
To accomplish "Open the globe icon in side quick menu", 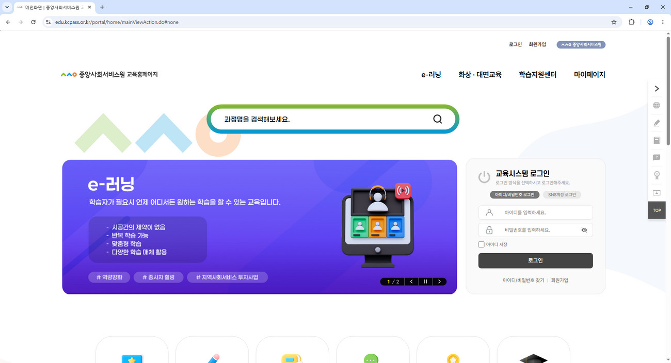I will click(657, 105).
